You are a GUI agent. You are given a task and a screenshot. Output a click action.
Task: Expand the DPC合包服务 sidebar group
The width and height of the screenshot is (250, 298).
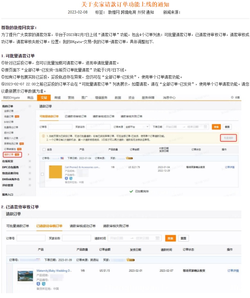point(30,167)
